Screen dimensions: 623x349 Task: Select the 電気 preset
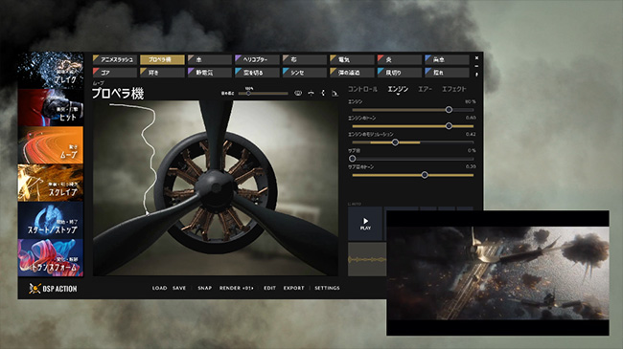352,59
